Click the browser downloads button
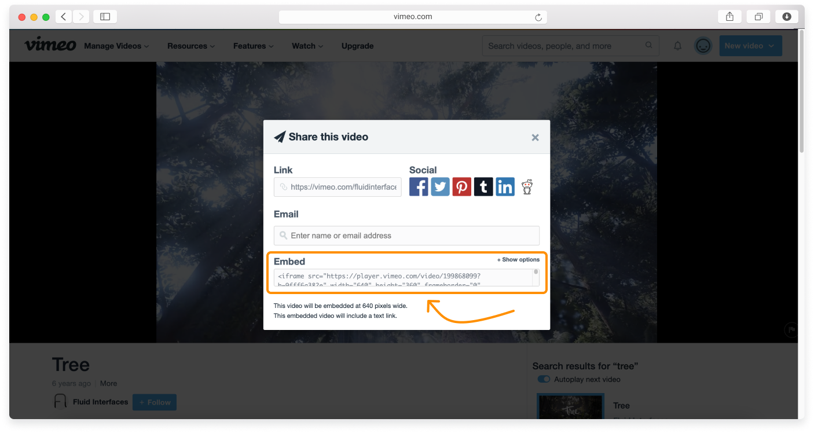 (x=786, y=16)
